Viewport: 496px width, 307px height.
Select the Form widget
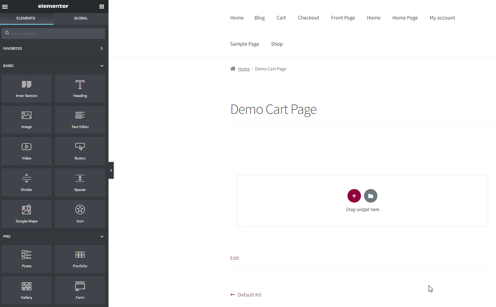(80, 290)
